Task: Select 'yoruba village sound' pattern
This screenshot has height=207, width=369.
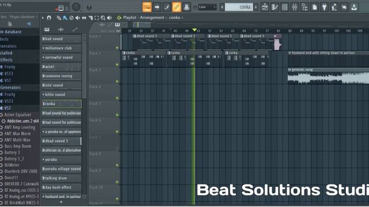Action: (62, 169)
